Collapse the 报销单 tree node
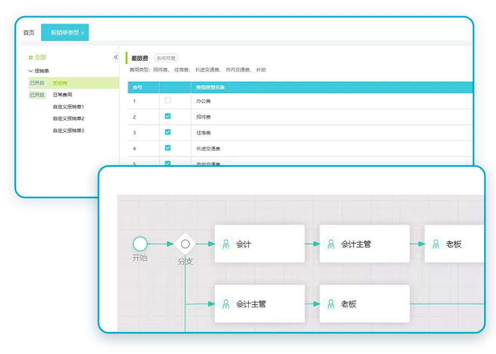 coord(31,71)
